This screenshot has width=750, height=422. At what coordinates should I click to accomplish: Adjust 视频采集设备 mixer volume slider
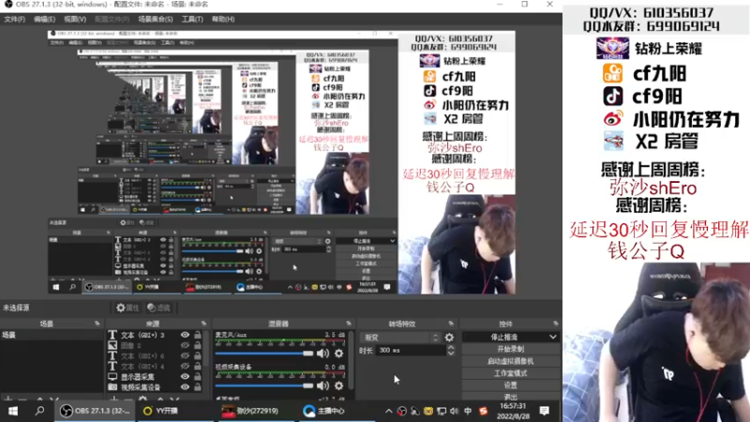(264, 385)
